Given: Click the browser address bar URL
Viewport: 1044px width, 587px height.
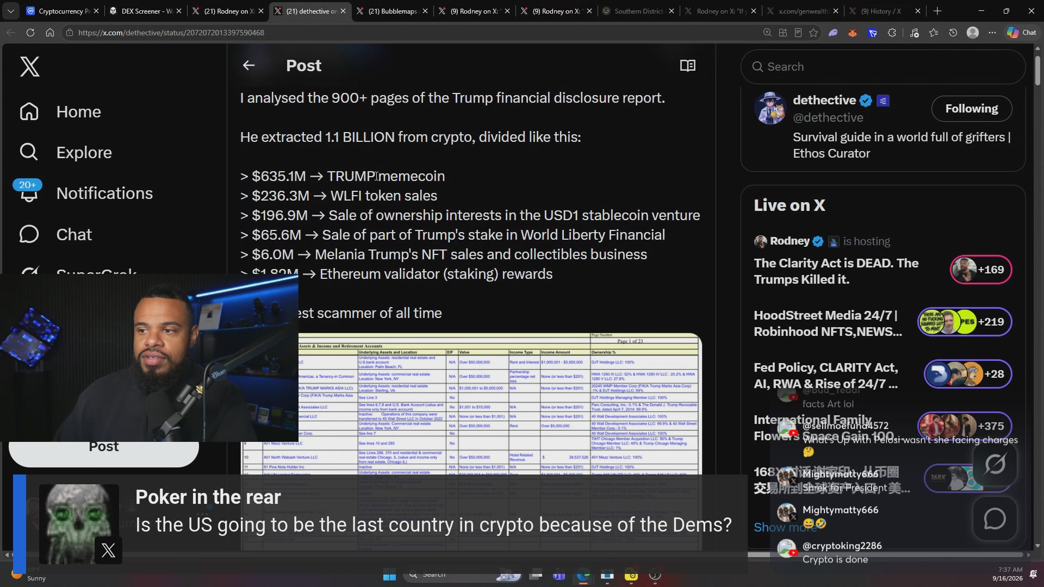Looking at the screenshot, I should tap(171, 33).
